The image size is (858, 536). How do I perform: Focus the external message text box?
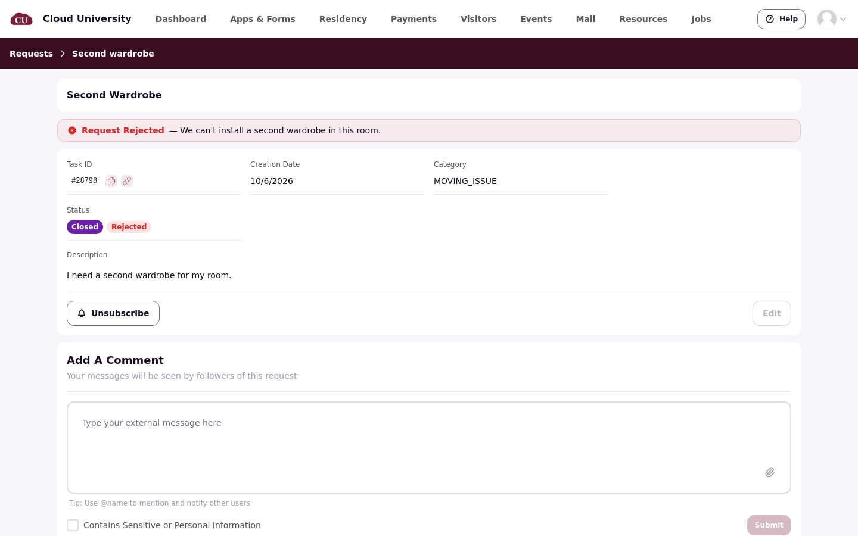[429, 448]
